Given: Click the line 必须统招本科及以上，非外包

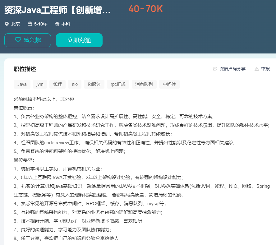Looking at the screenshot, I should 44,99.
